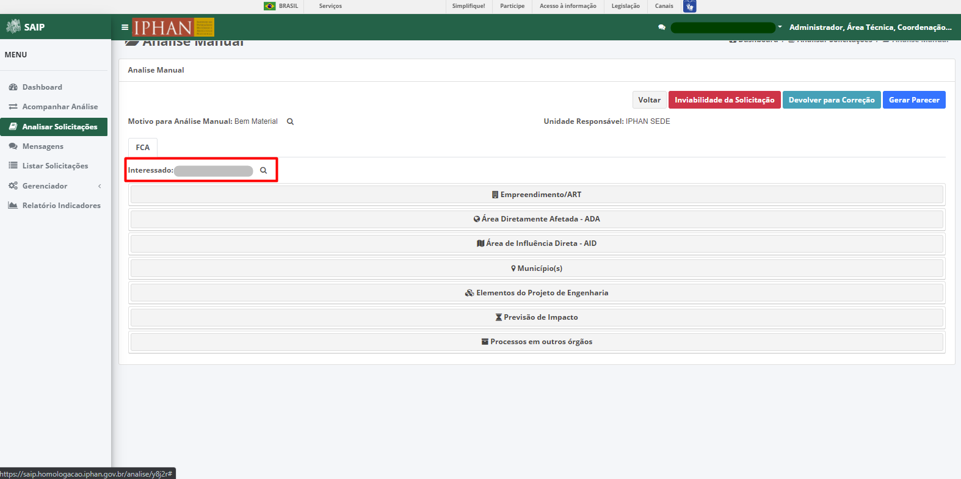961x479 pixels.
Task: Click the Administrador, Área Técnica profile text
Action: click(x=871, y=27)
